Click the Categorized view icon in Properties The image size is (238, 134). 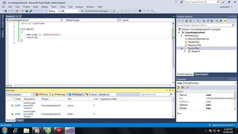tap(179, 87)
